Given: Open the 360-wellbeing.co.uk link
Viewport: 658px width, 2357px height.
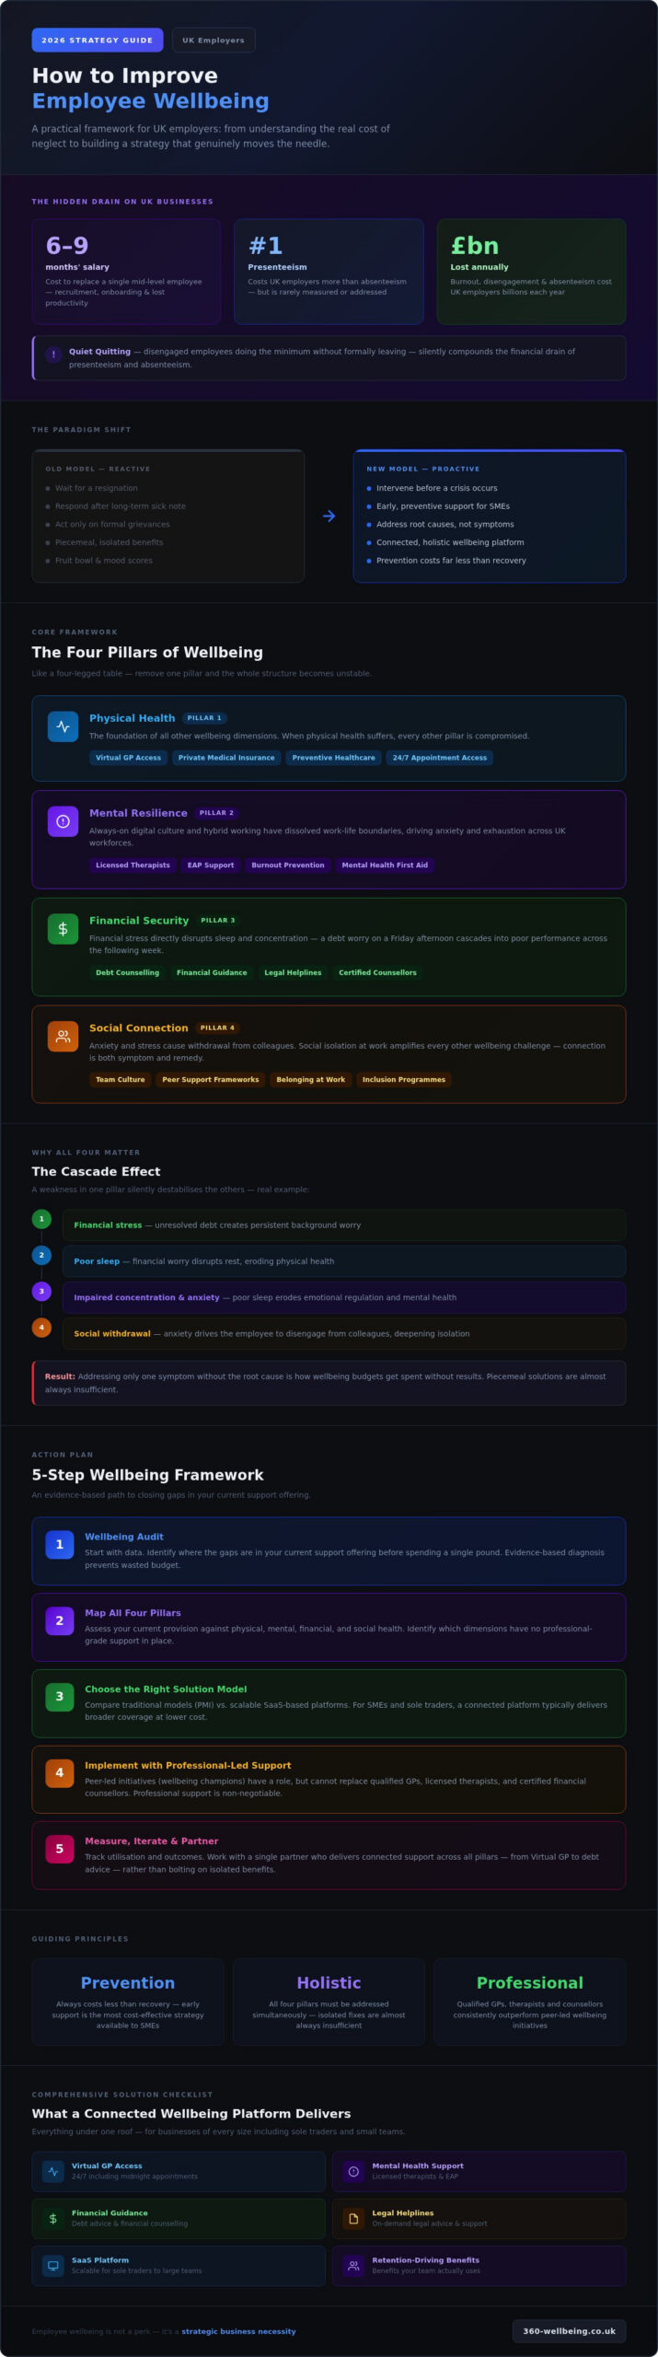Looking at the screenshot, I should pyautogui.click(x=569, y=2331).
